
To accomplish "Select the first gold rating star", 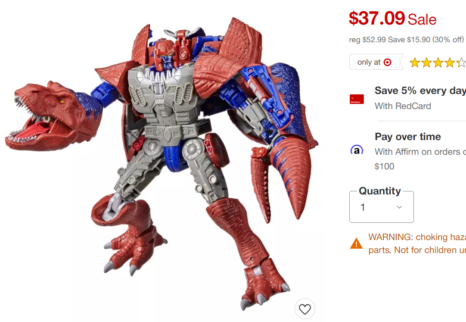I will point(415,63).
